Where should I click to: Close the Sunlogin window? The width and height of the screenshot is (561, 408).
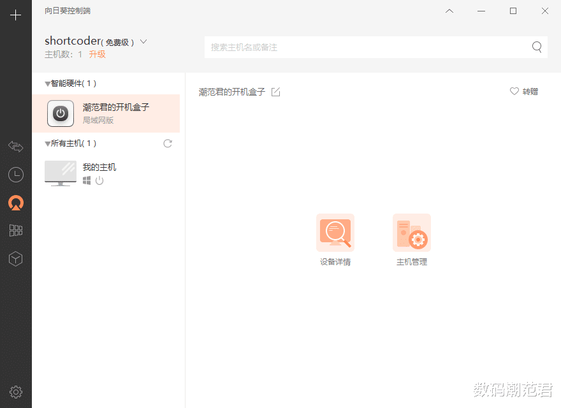(x=545, y=11)
